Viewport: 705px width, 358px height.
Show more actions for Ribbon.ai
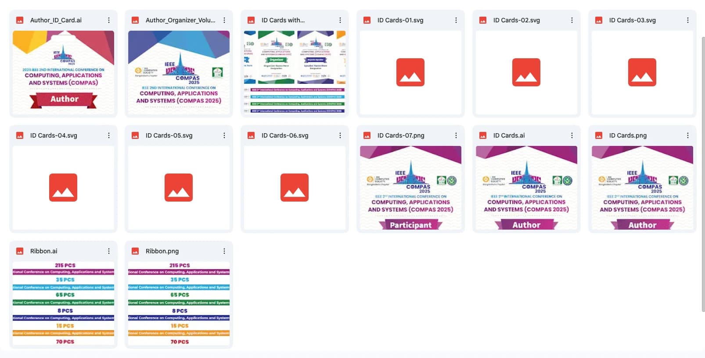109,251
